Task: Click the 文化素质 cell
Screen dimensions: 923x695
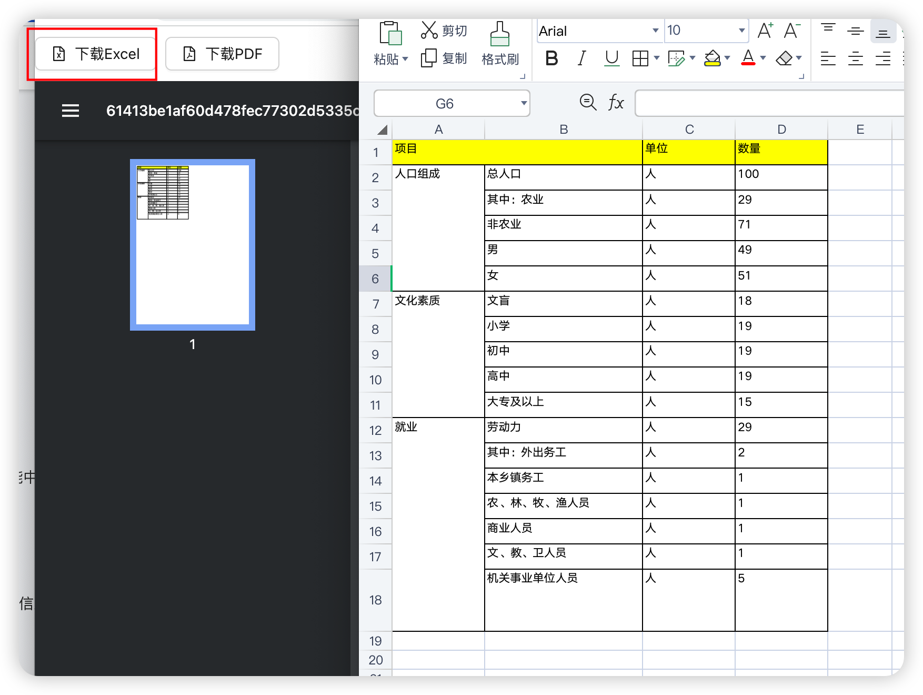Action: pyautogui.click(x=438, y=354)
